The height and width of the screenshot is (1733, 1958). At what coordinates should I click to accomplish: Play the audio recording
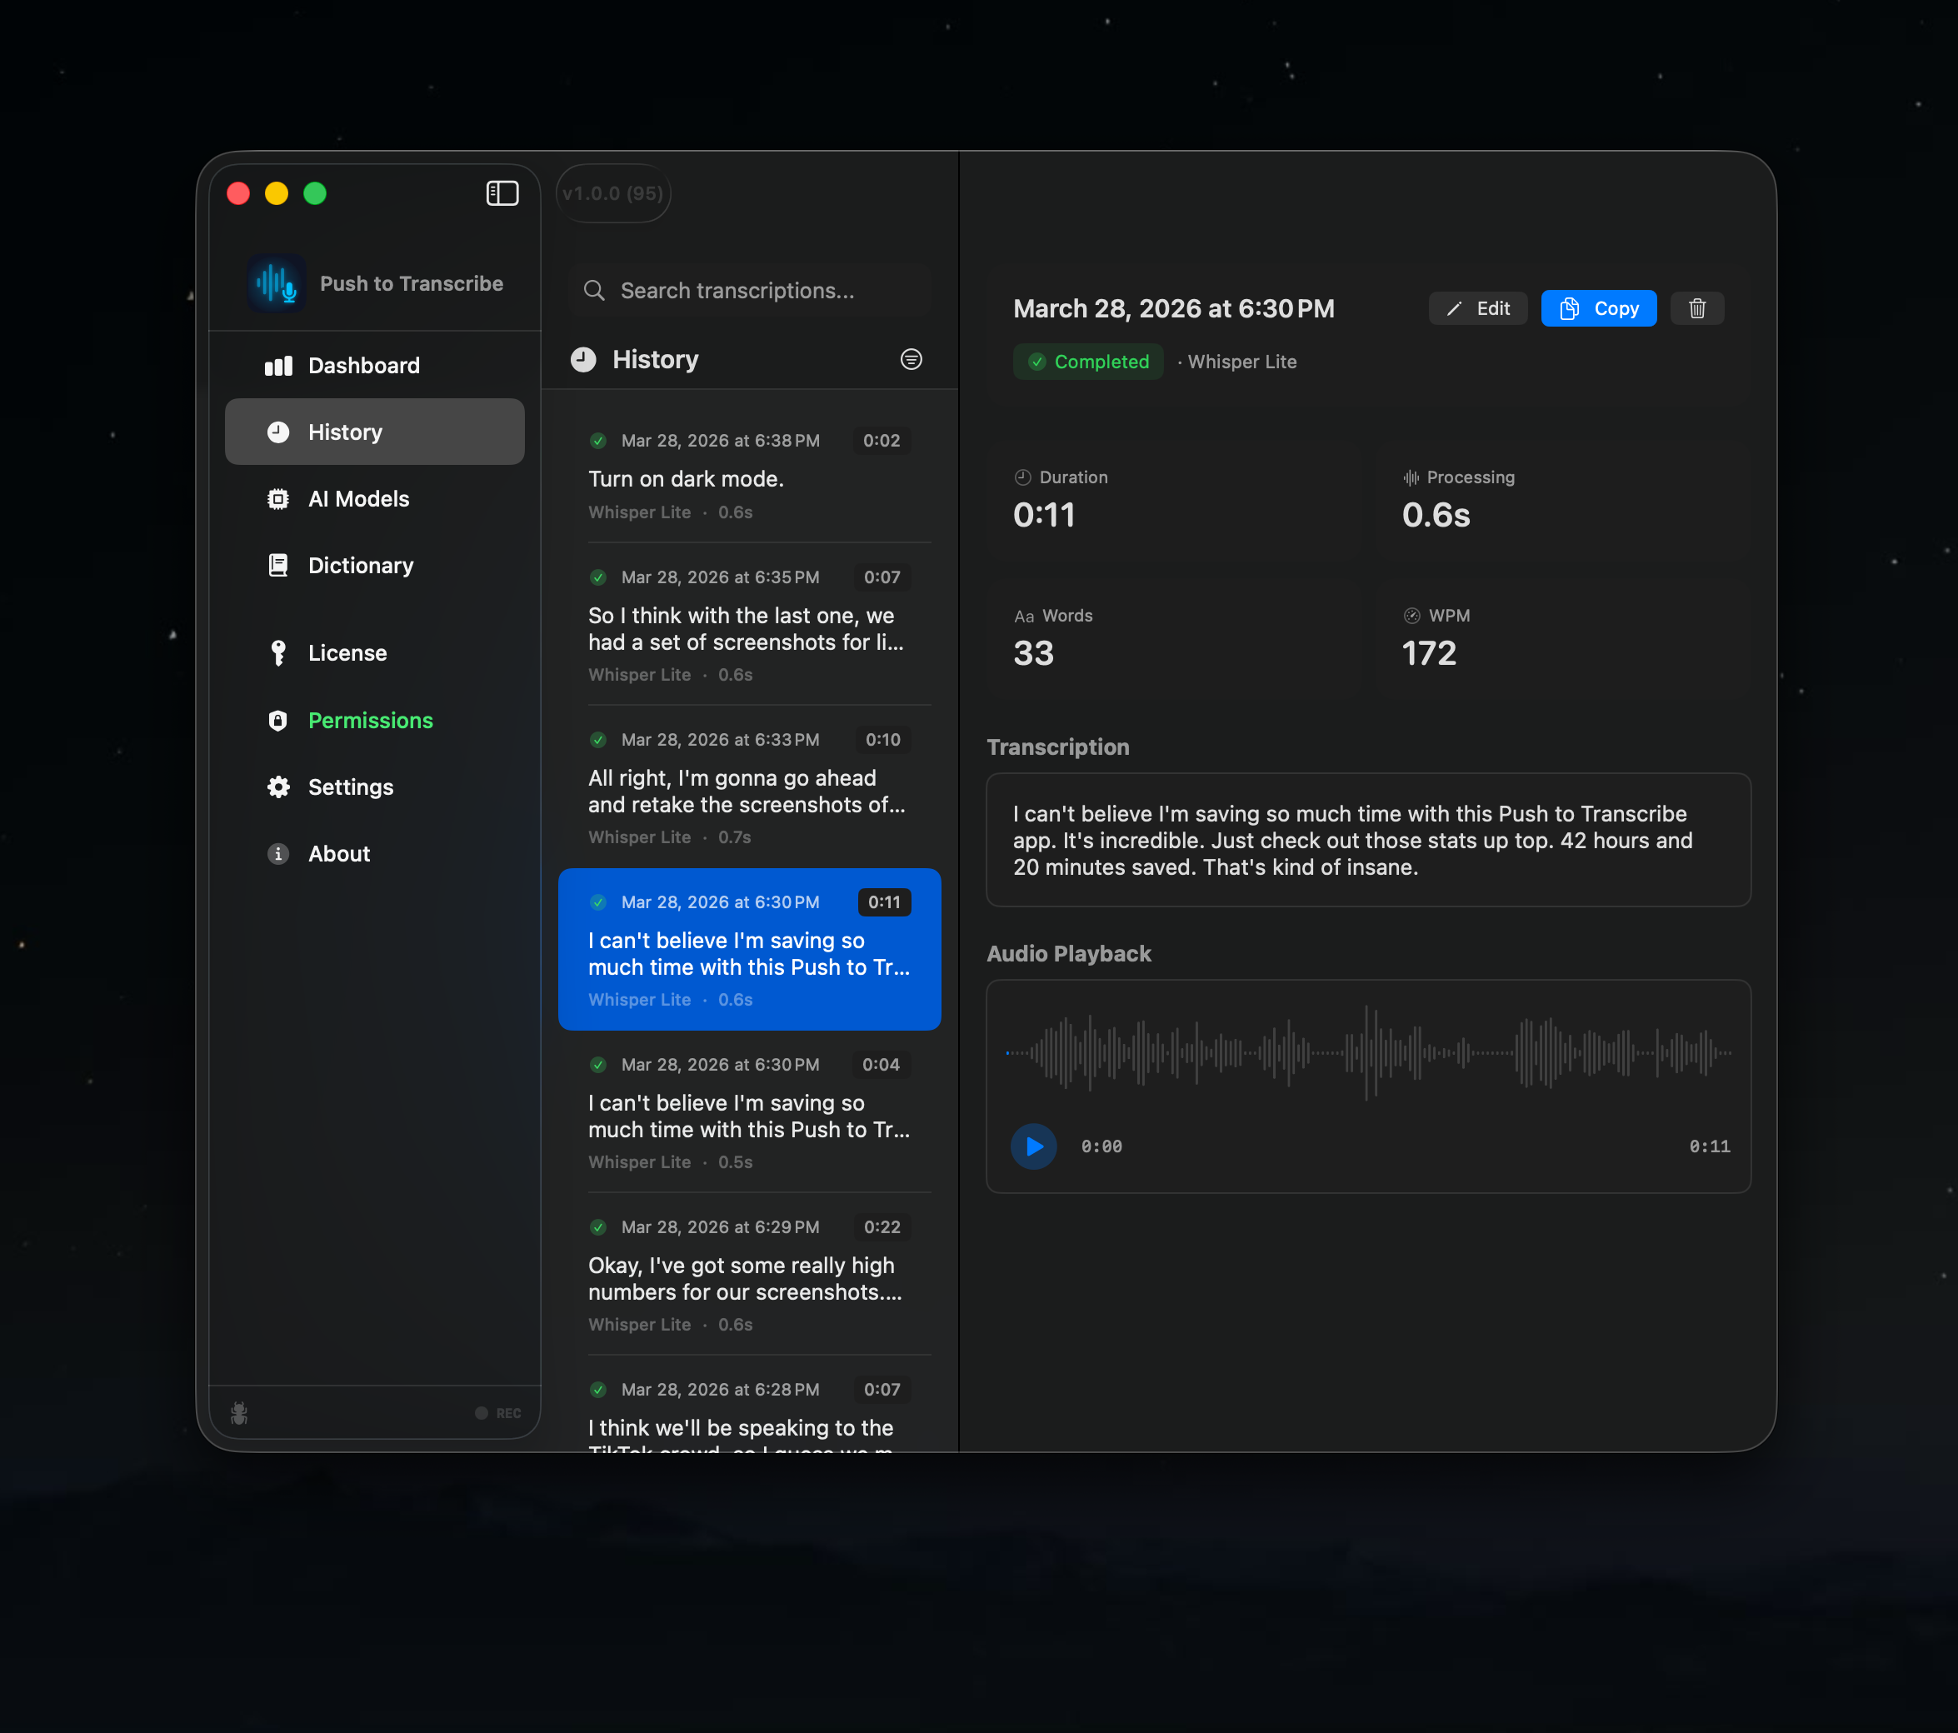click(1032, 1146)
